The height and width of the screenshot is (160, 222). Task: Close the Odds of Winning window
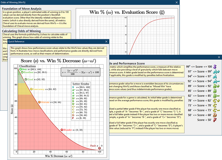click(176, 3)
